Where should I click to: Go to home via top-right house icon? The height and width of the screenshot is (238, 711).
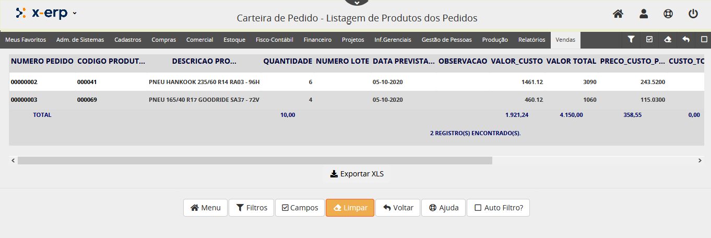[618, 14]
